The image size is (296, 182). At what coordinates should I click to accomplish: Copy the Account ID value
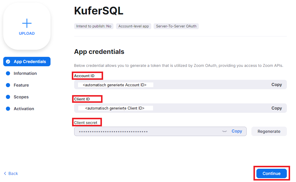pos(277,85)
